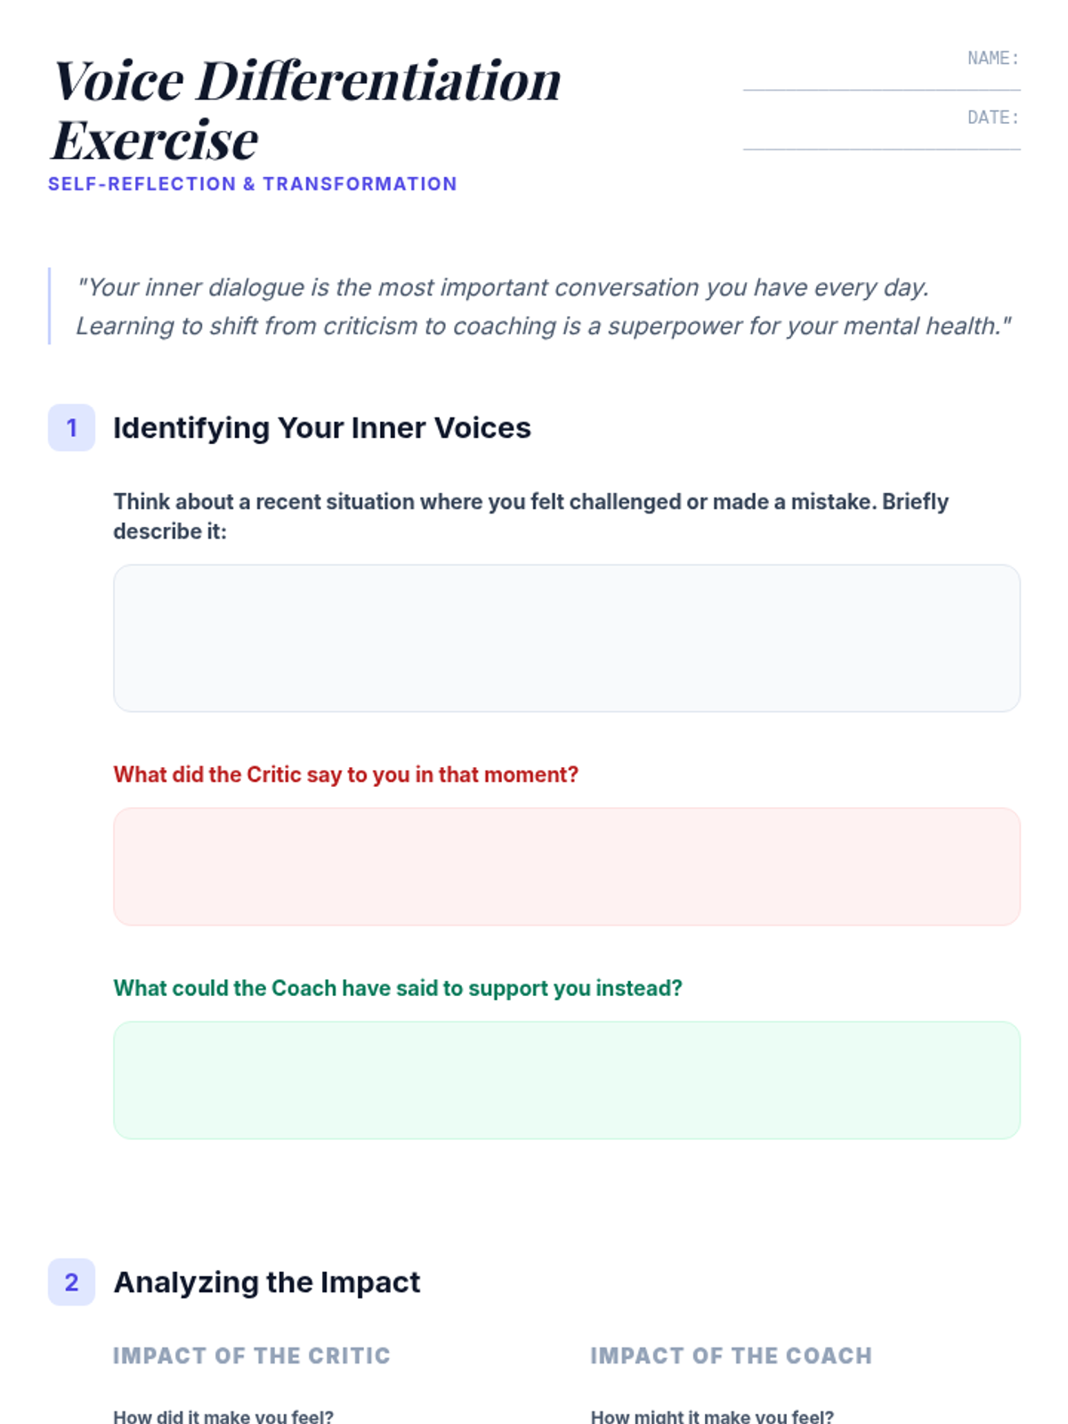Click the section 1 number badge
The height and width of the screenshot is (1424, 1068).
coord(71,428)
